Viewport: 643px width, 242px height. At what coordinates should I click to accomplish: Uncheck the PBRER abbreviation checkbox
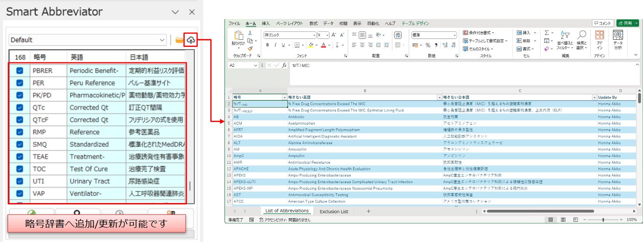[x=20, y=70]
